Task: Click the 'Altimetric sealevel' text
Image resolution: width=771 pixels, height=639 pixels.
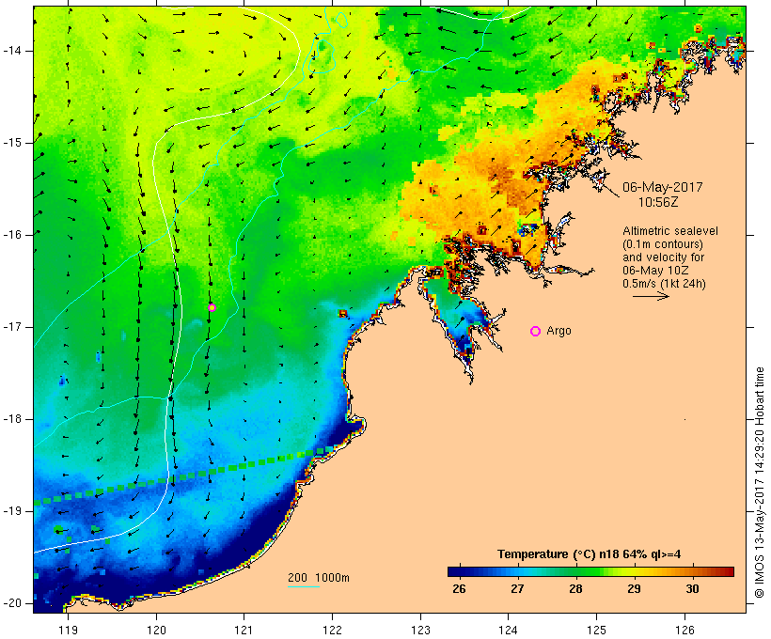Action: coord(670,231)
